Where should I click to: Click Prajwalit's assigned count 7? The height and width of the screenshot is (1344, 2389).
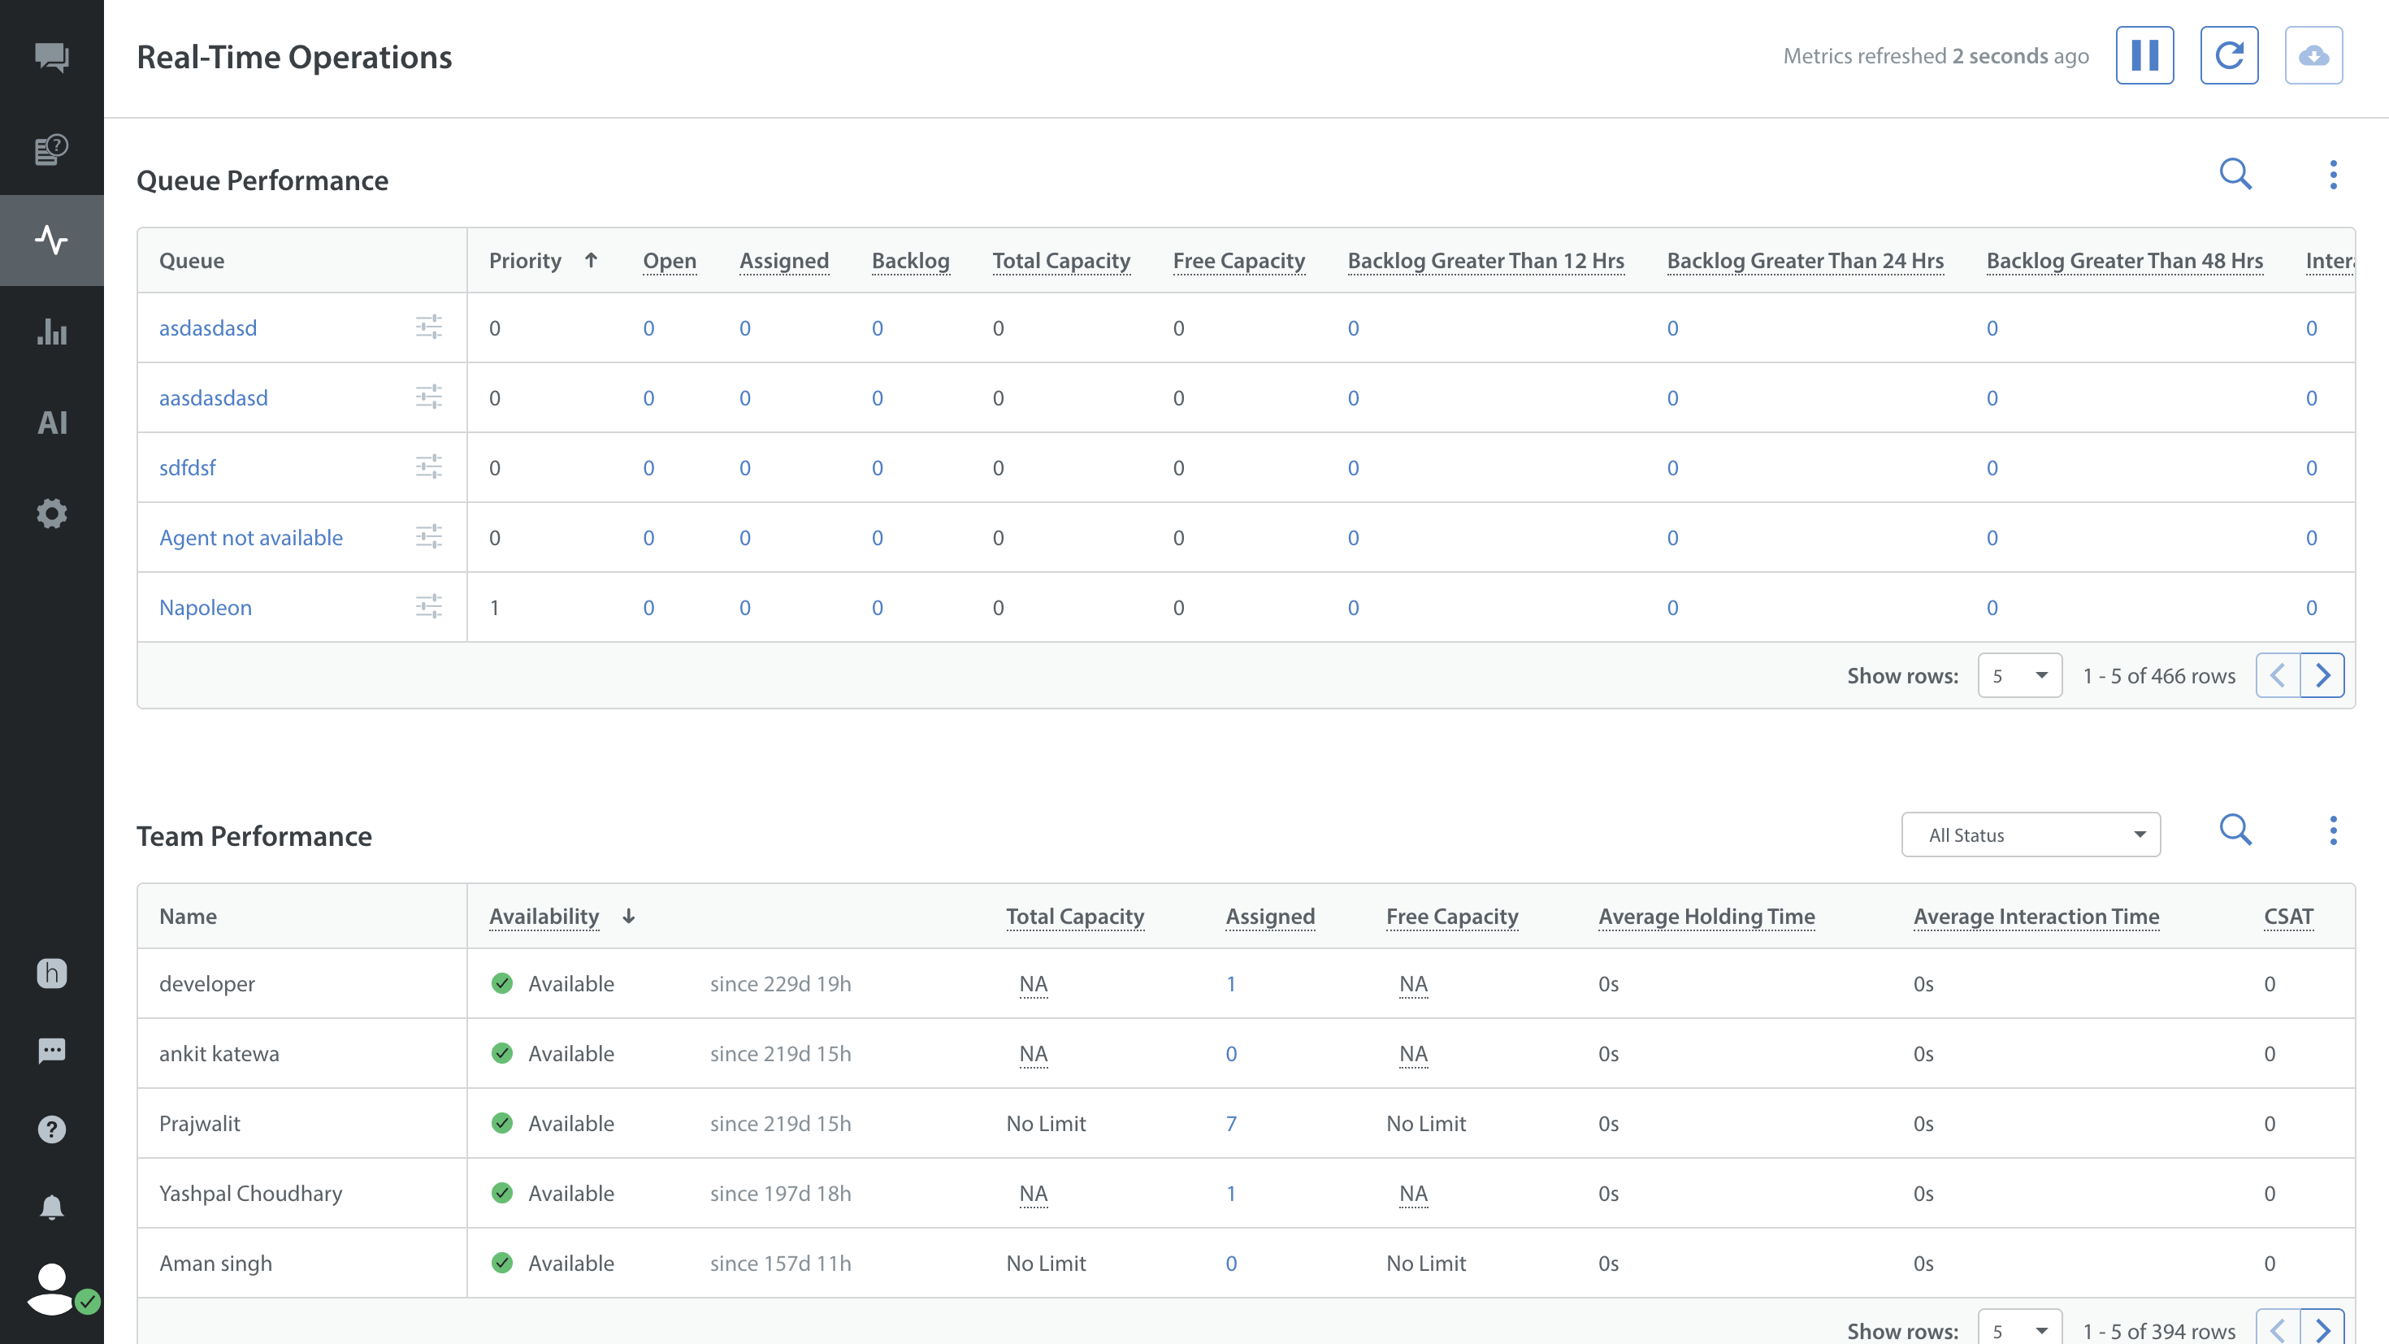point(1231,1123)
